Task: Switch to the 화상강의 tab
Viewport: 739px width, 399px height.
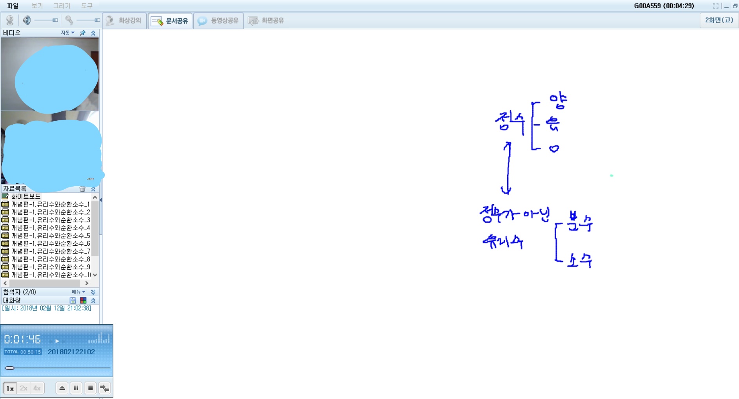Action: click(124, 20)
